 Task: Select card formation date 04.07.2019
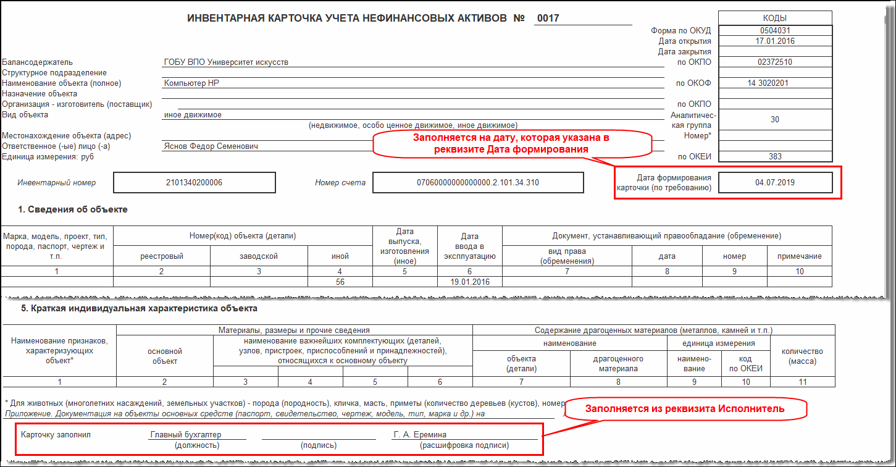click(x=776, y=183)
